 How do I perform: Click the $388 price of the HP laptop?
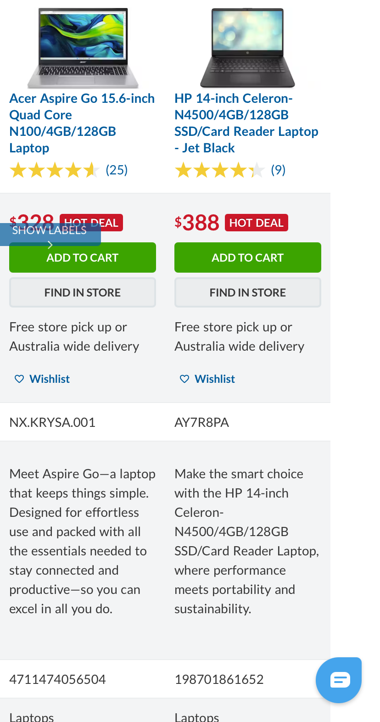pyautogui.click(x=197, y=223)
